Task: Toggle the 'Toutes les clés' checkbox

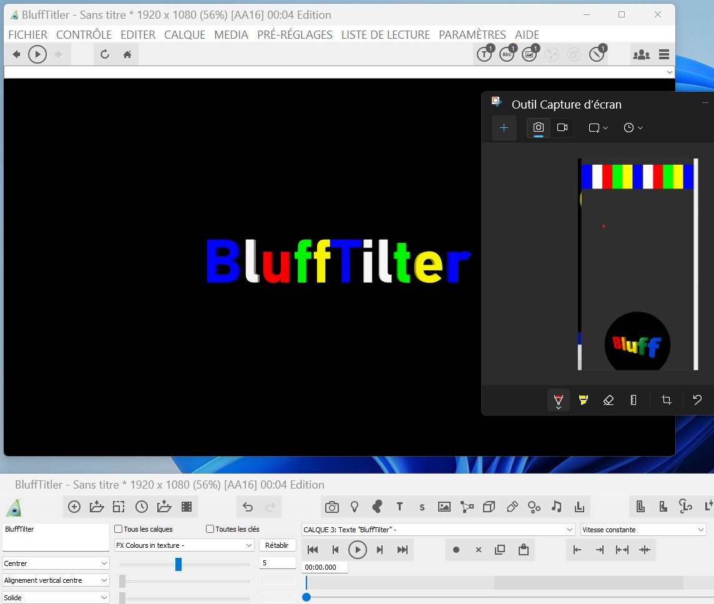Action: click(x=210, y=529)
